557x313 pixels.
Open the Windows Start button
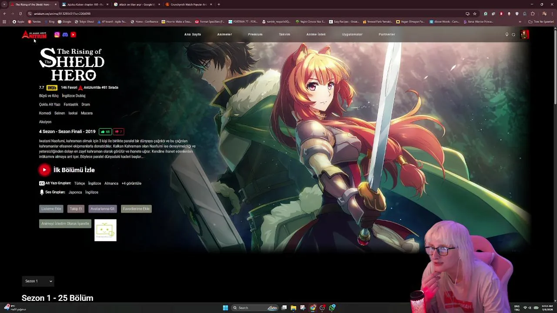coord(225,308)
